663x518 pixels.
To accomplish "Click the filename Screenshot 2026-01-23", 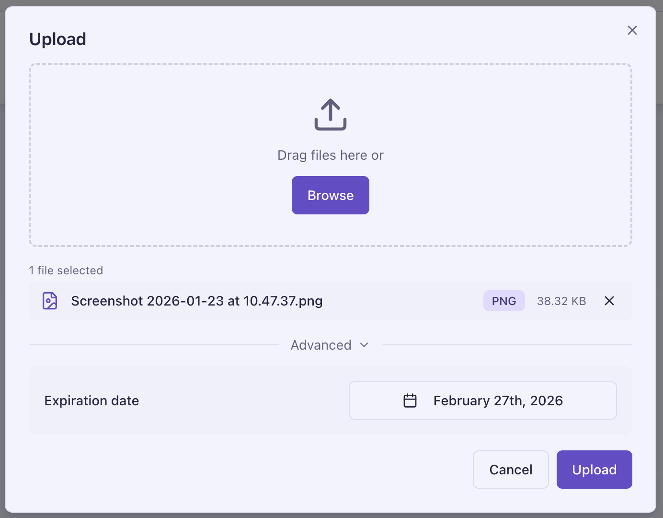I will tap(196, 301).
